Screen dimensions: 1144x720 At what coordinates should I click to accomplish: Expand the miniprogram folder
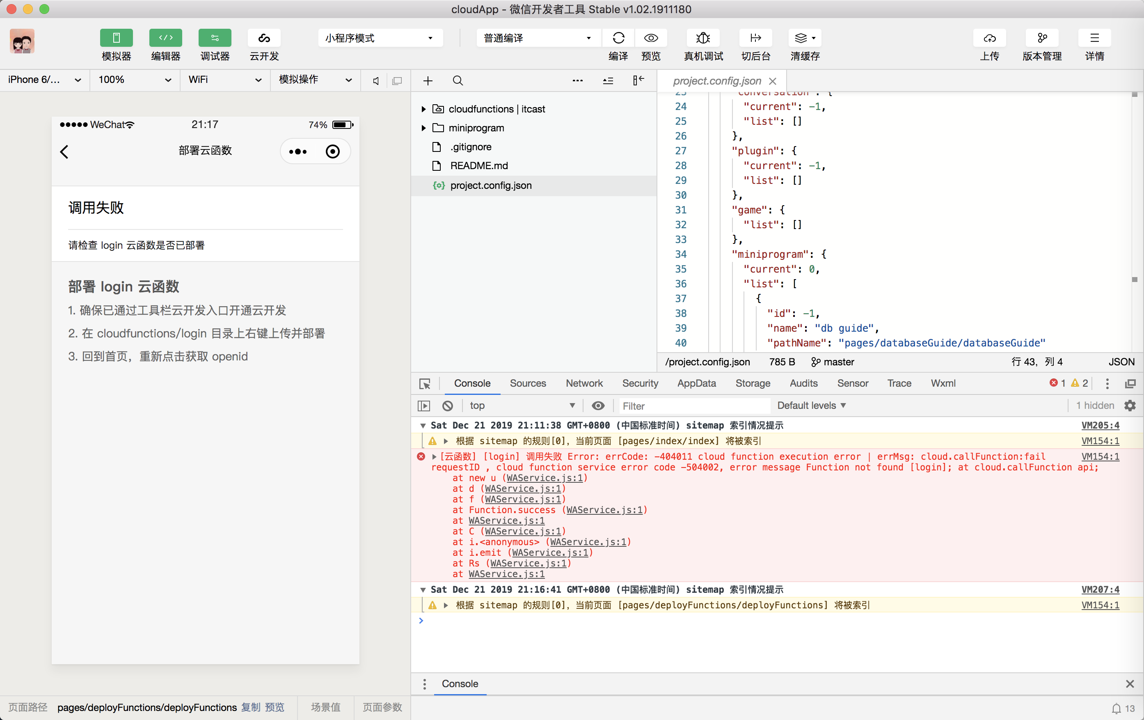423,128
